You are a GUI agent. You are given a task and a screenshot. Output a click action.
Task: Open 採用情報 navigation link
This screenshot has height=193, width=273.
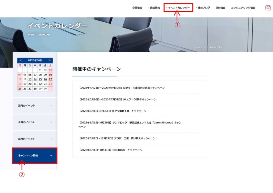click(x=220, y=8)
